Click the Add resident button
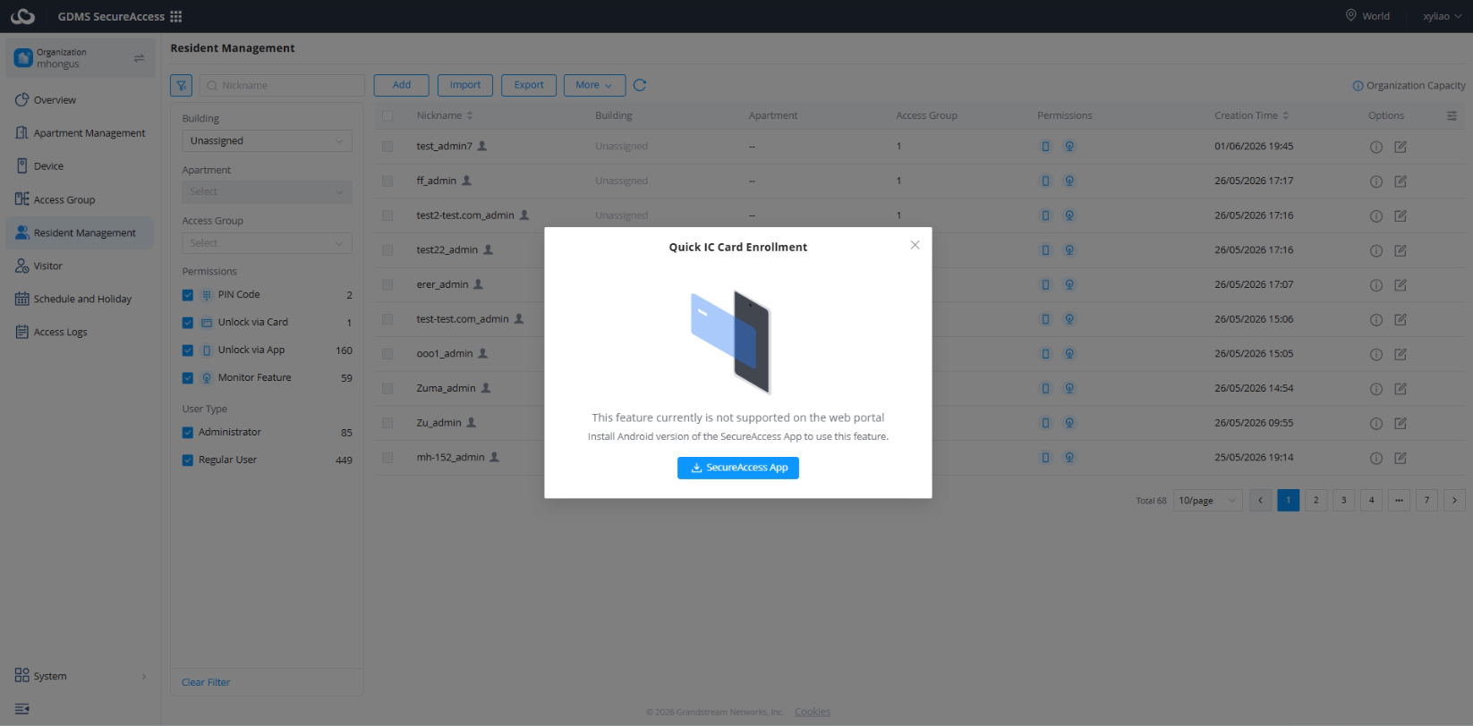Viewport: 1473px width, 726px height. click(x=401, y=85)
